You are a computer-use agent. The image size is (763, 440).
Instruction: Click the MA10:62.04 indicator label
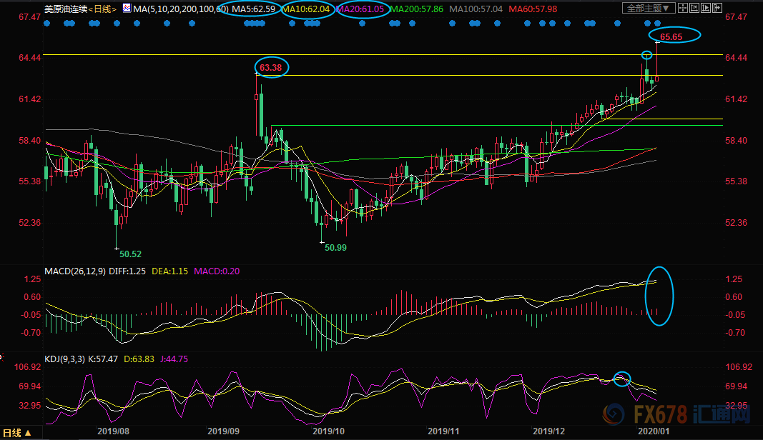(x=306, y=9)
